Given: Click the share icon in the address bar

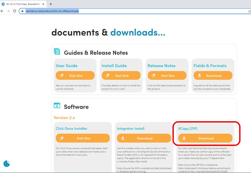Looking at the screenshot, I should coord(250,11).
